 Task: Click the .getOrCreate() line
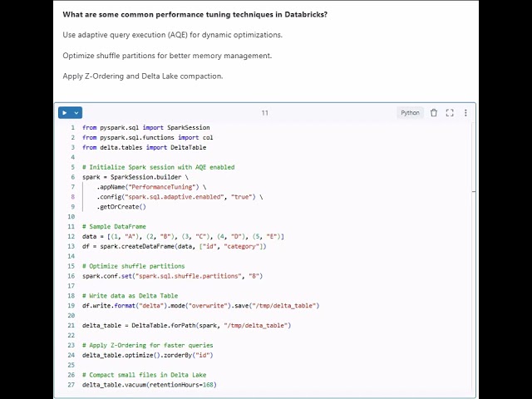pyautogui.click(x=121, y=207)
